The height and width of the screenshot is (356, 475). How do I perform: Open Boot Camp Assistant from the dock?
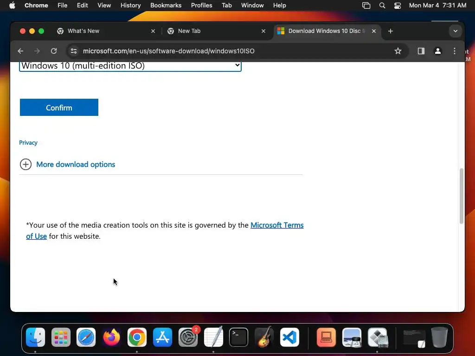point(378,337)
